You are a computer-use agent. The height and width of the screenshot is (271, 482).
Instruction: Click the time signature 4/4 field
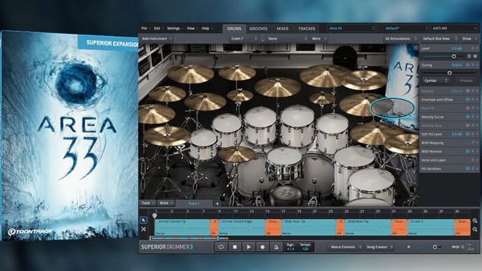291,247
